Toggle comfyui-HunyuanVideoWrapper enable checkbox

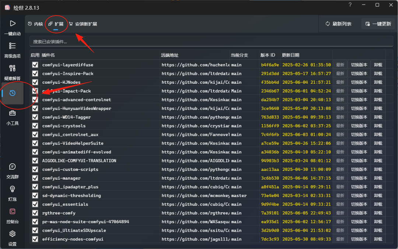click(x=35, y=108)
